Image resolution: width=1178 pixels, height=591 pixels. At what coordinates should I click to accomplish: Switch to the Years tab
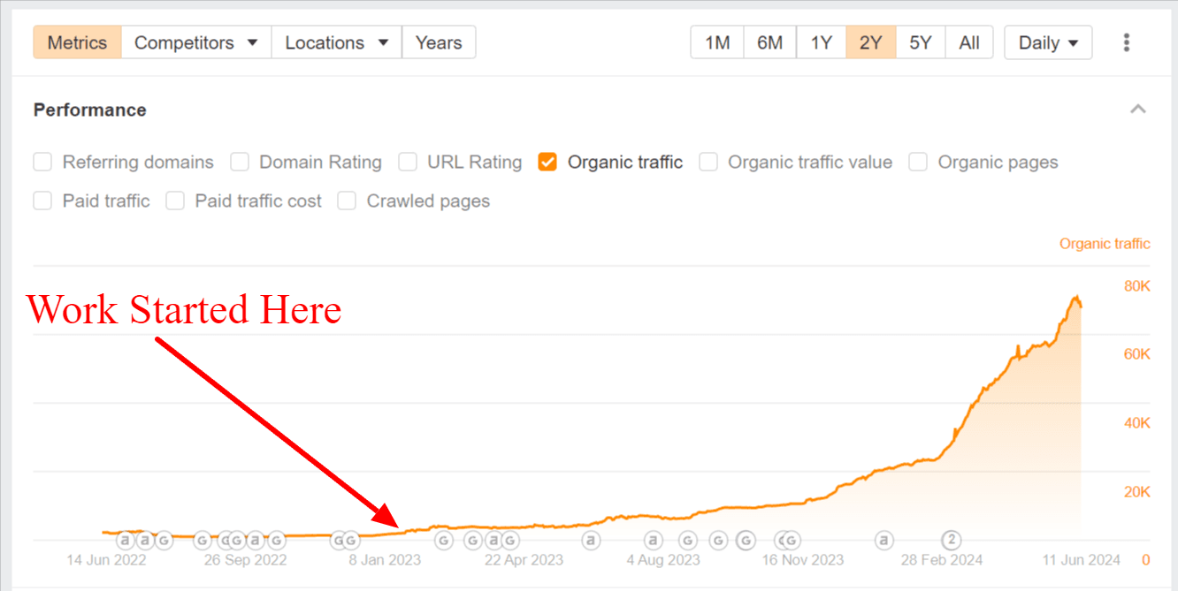coord(439,42)
